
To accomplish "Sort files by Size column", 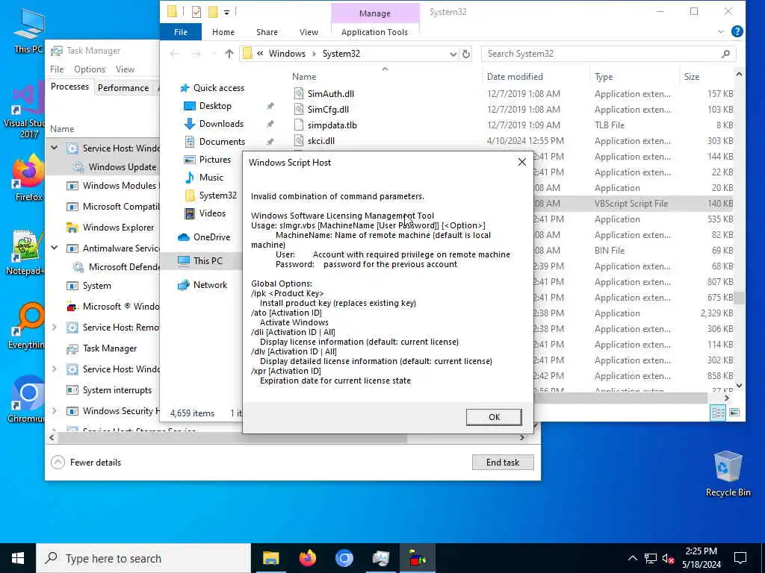I will [x=691, y=77].
